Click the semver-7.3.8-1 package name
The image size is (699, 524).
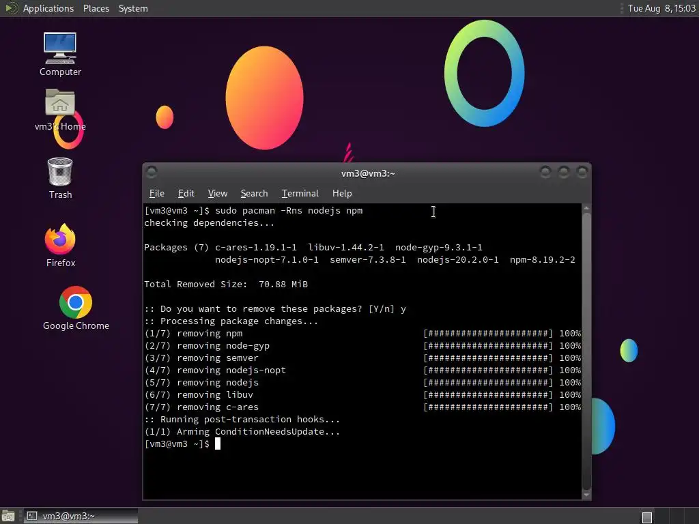coord(368,260)
